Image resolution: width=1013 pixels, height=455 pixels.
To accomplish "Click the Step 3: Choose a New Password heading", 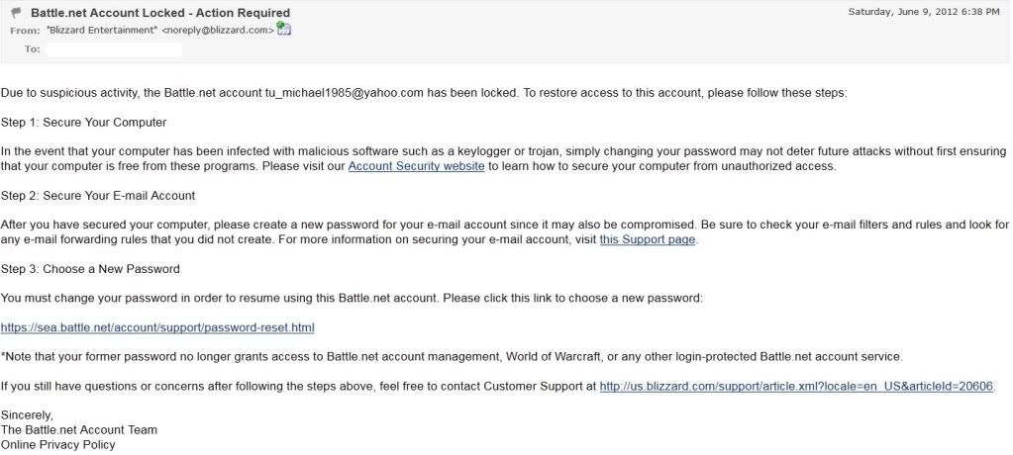I will pyautogui.click(x=90, y=269).
